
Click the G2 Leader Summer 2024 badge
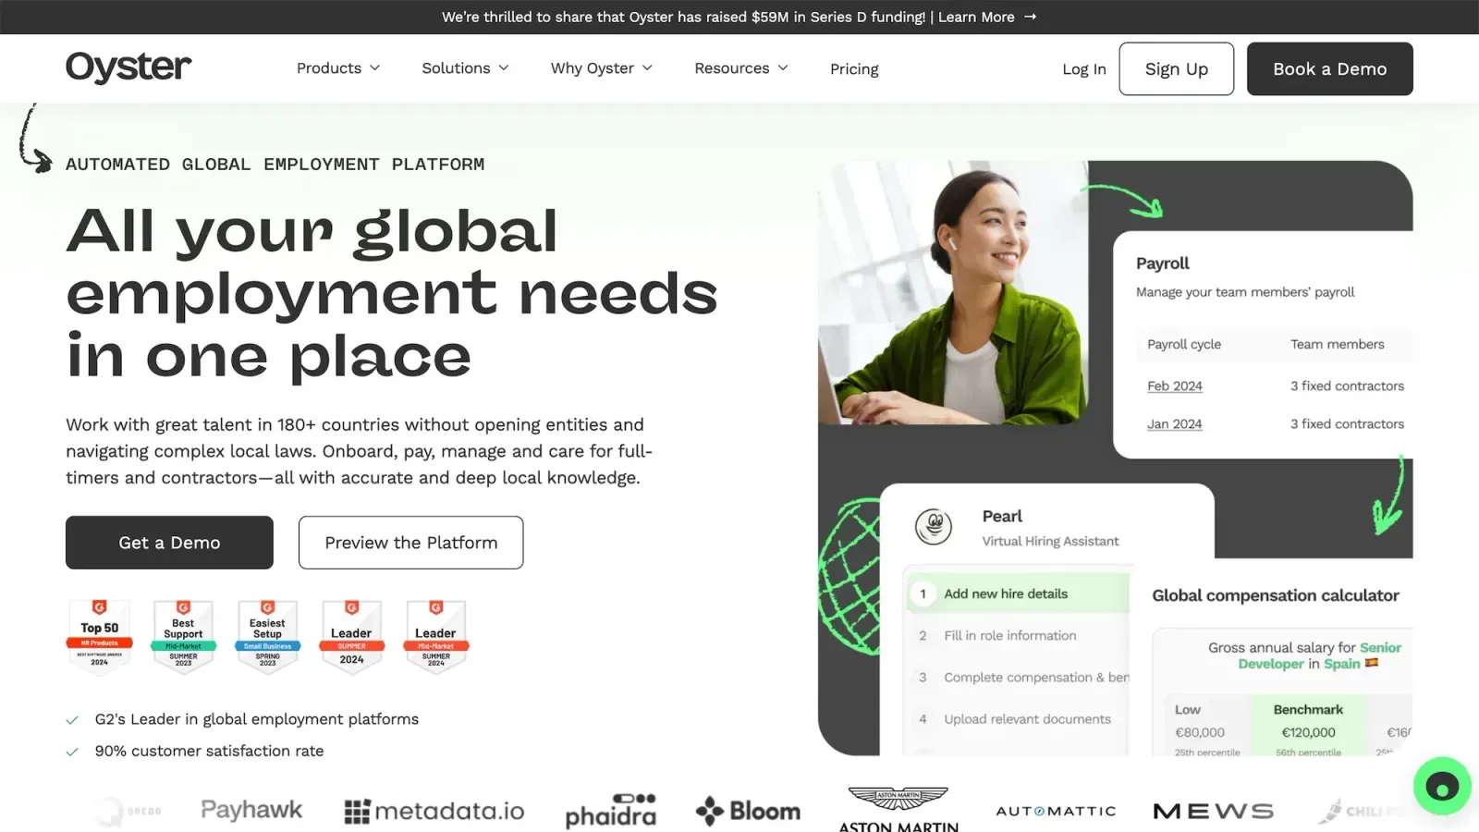coord(351,636)
